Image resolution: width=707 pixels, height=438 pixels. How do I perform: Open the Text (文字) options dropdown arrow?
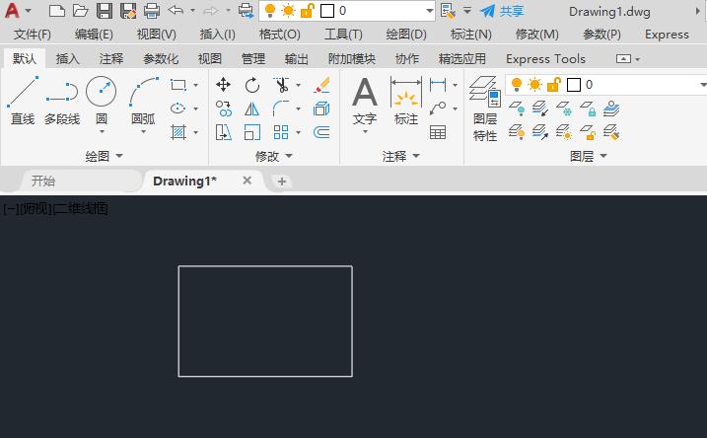coord(365,132)
